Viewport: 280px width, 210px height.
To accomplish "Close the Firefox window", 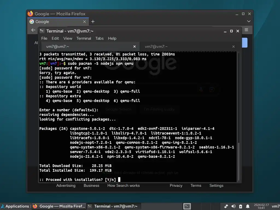I will coord(249,14).
